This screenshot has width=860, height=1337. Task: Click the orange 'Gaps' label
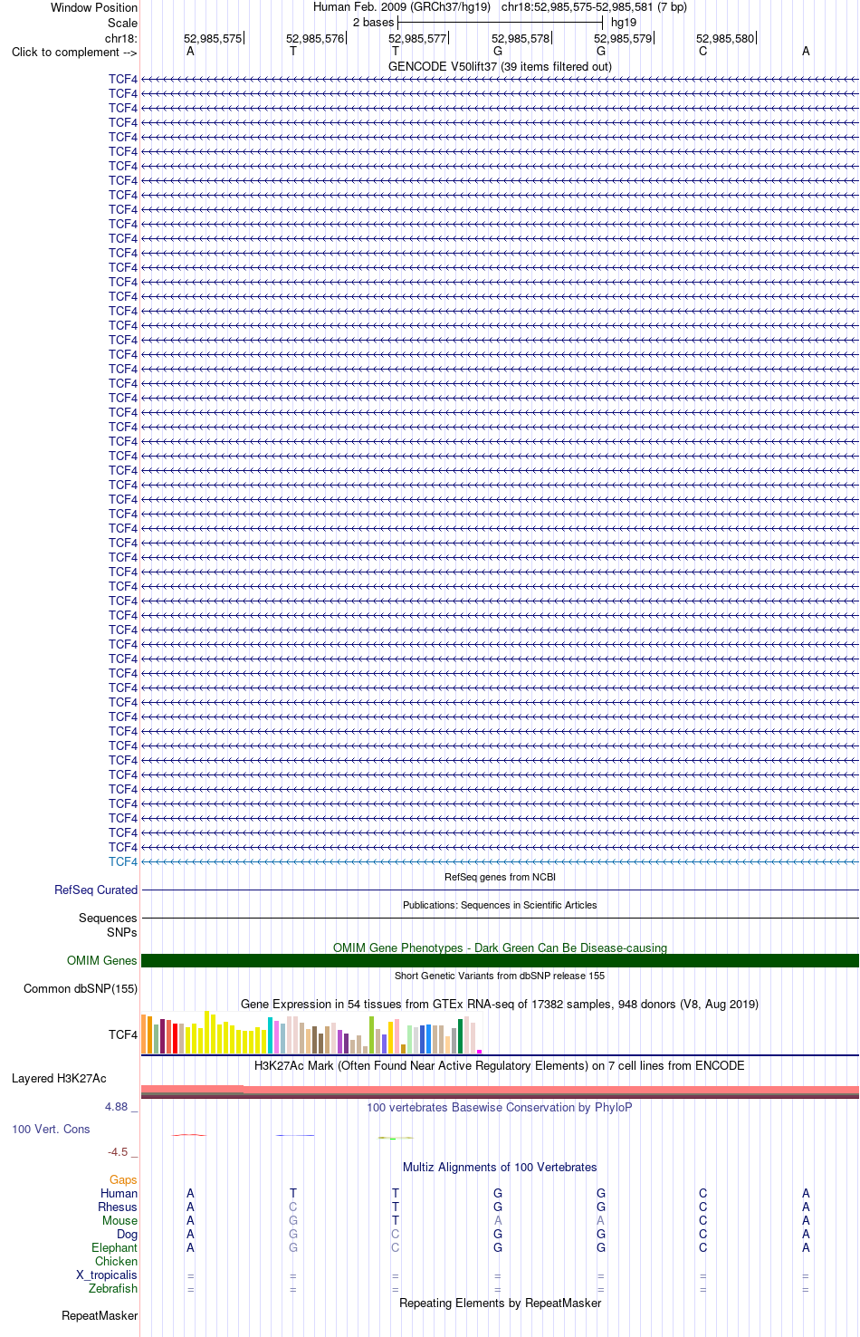point(123,1179)
